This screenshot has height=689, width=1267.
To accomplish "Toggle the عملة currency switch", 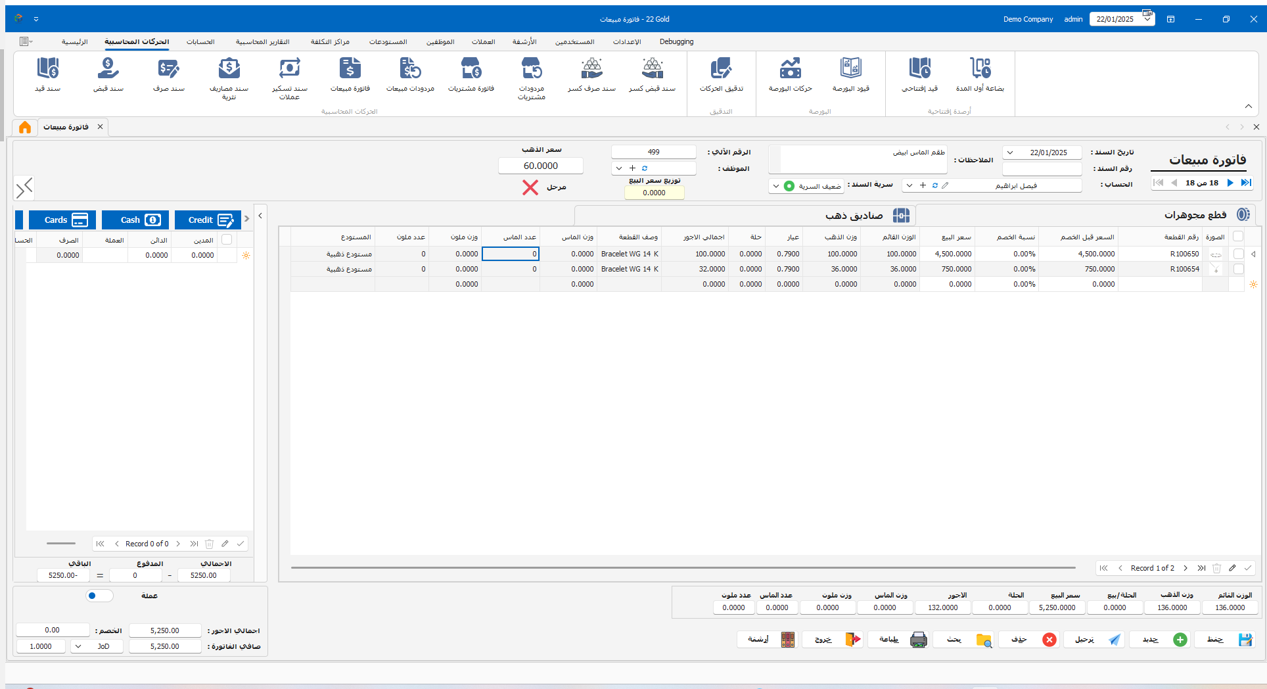I will coord(99,596).
